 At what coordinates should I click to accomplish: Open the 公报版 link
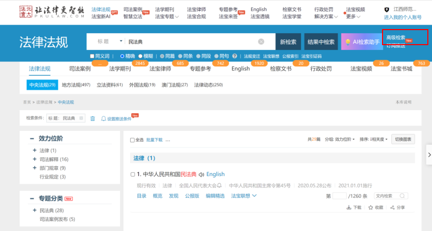(192, 196)
